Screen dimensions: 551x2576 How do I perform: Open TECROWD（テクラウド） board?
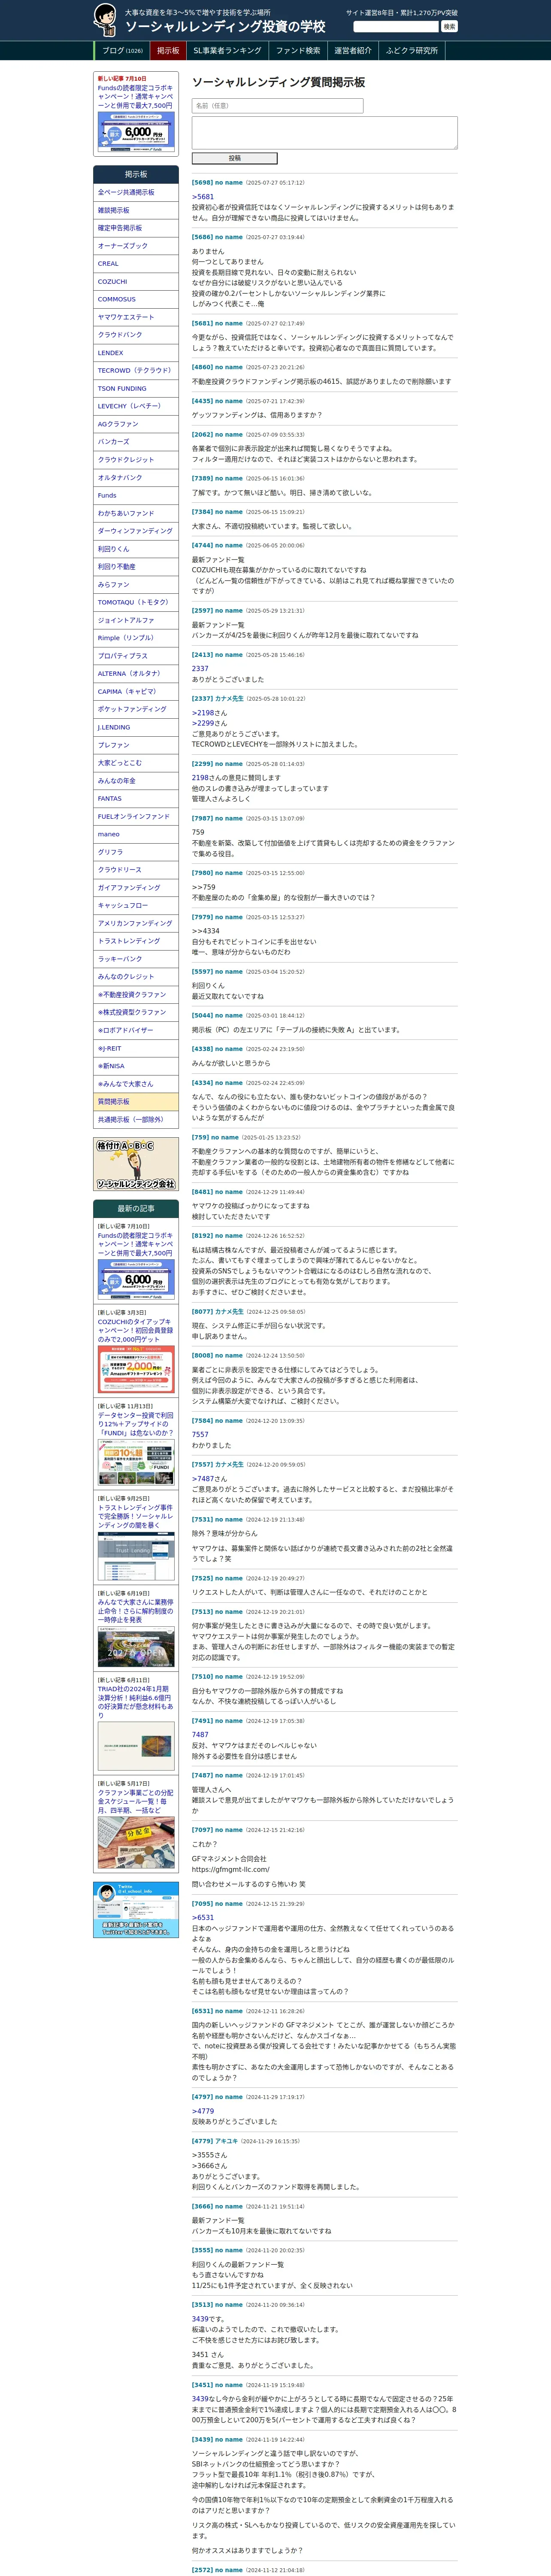pos(136,370)
